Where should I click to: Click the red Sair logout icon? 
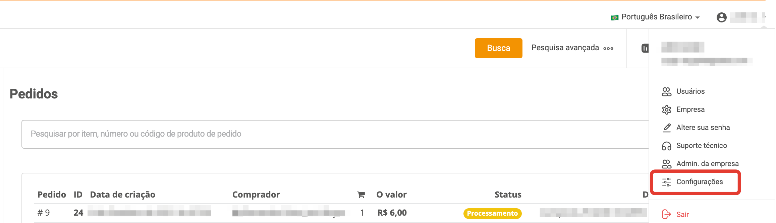click(666, 214)
